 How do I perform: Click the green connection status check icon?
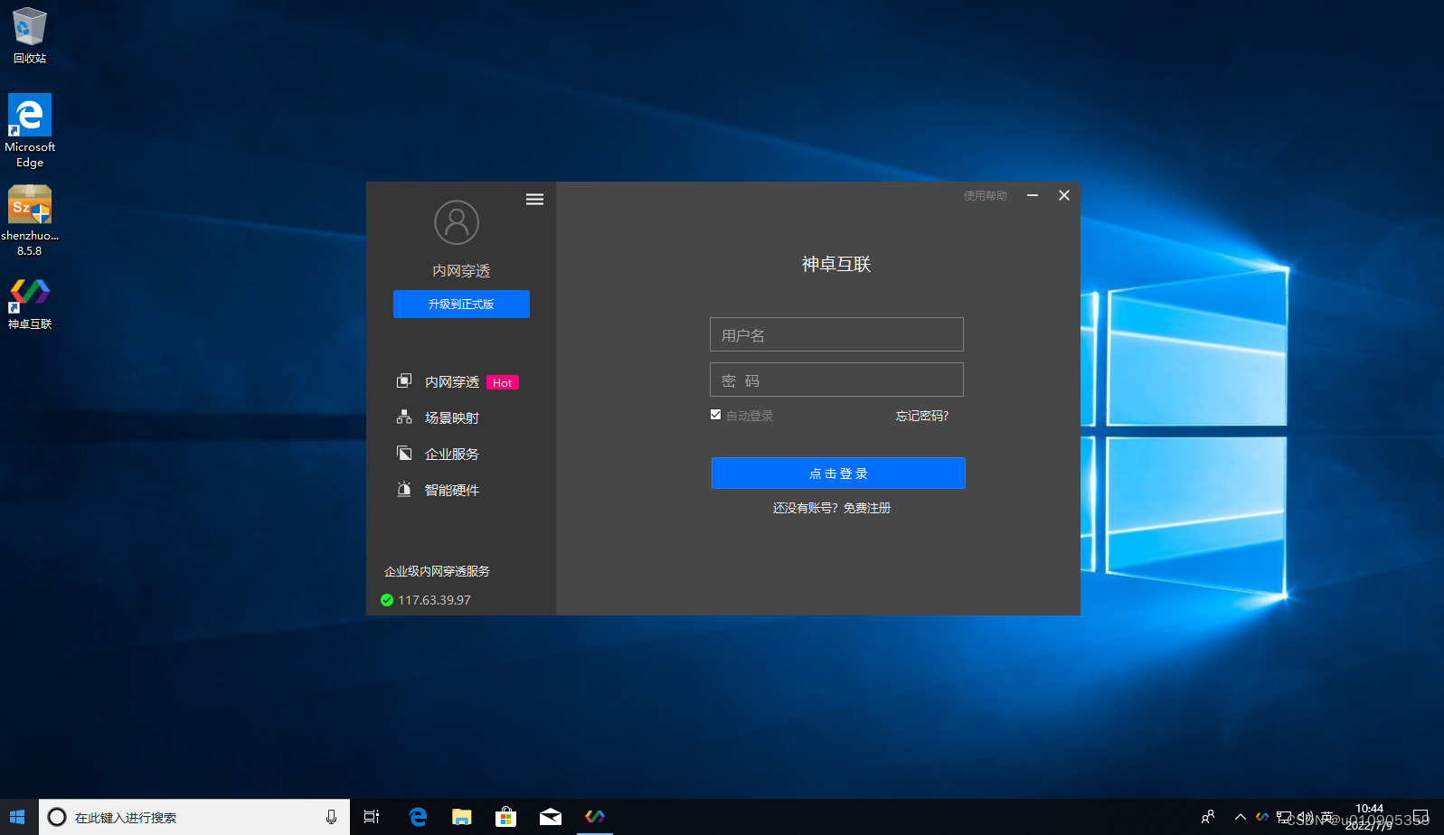387,600
